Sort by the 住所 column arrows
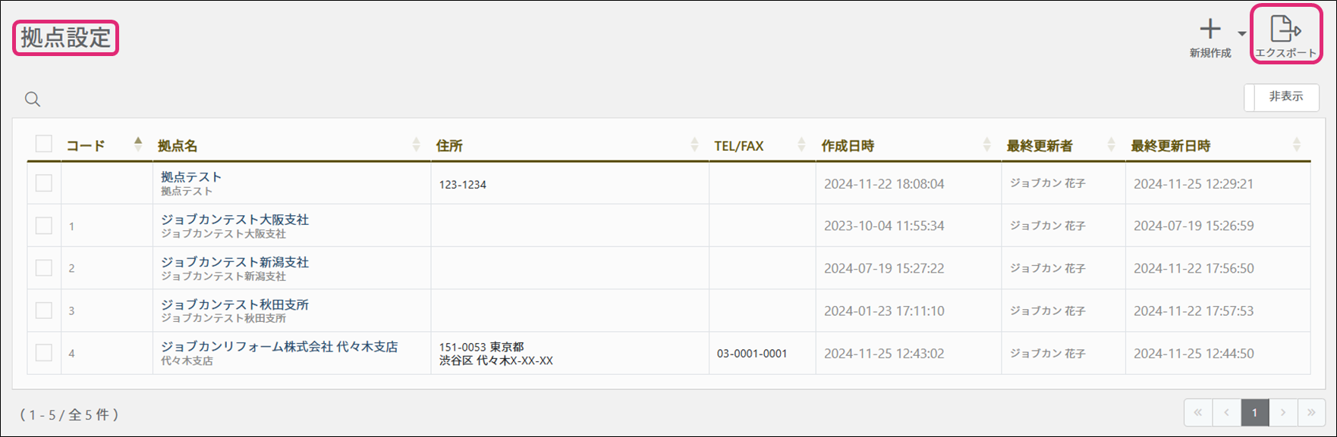 (x=694, y=145)
